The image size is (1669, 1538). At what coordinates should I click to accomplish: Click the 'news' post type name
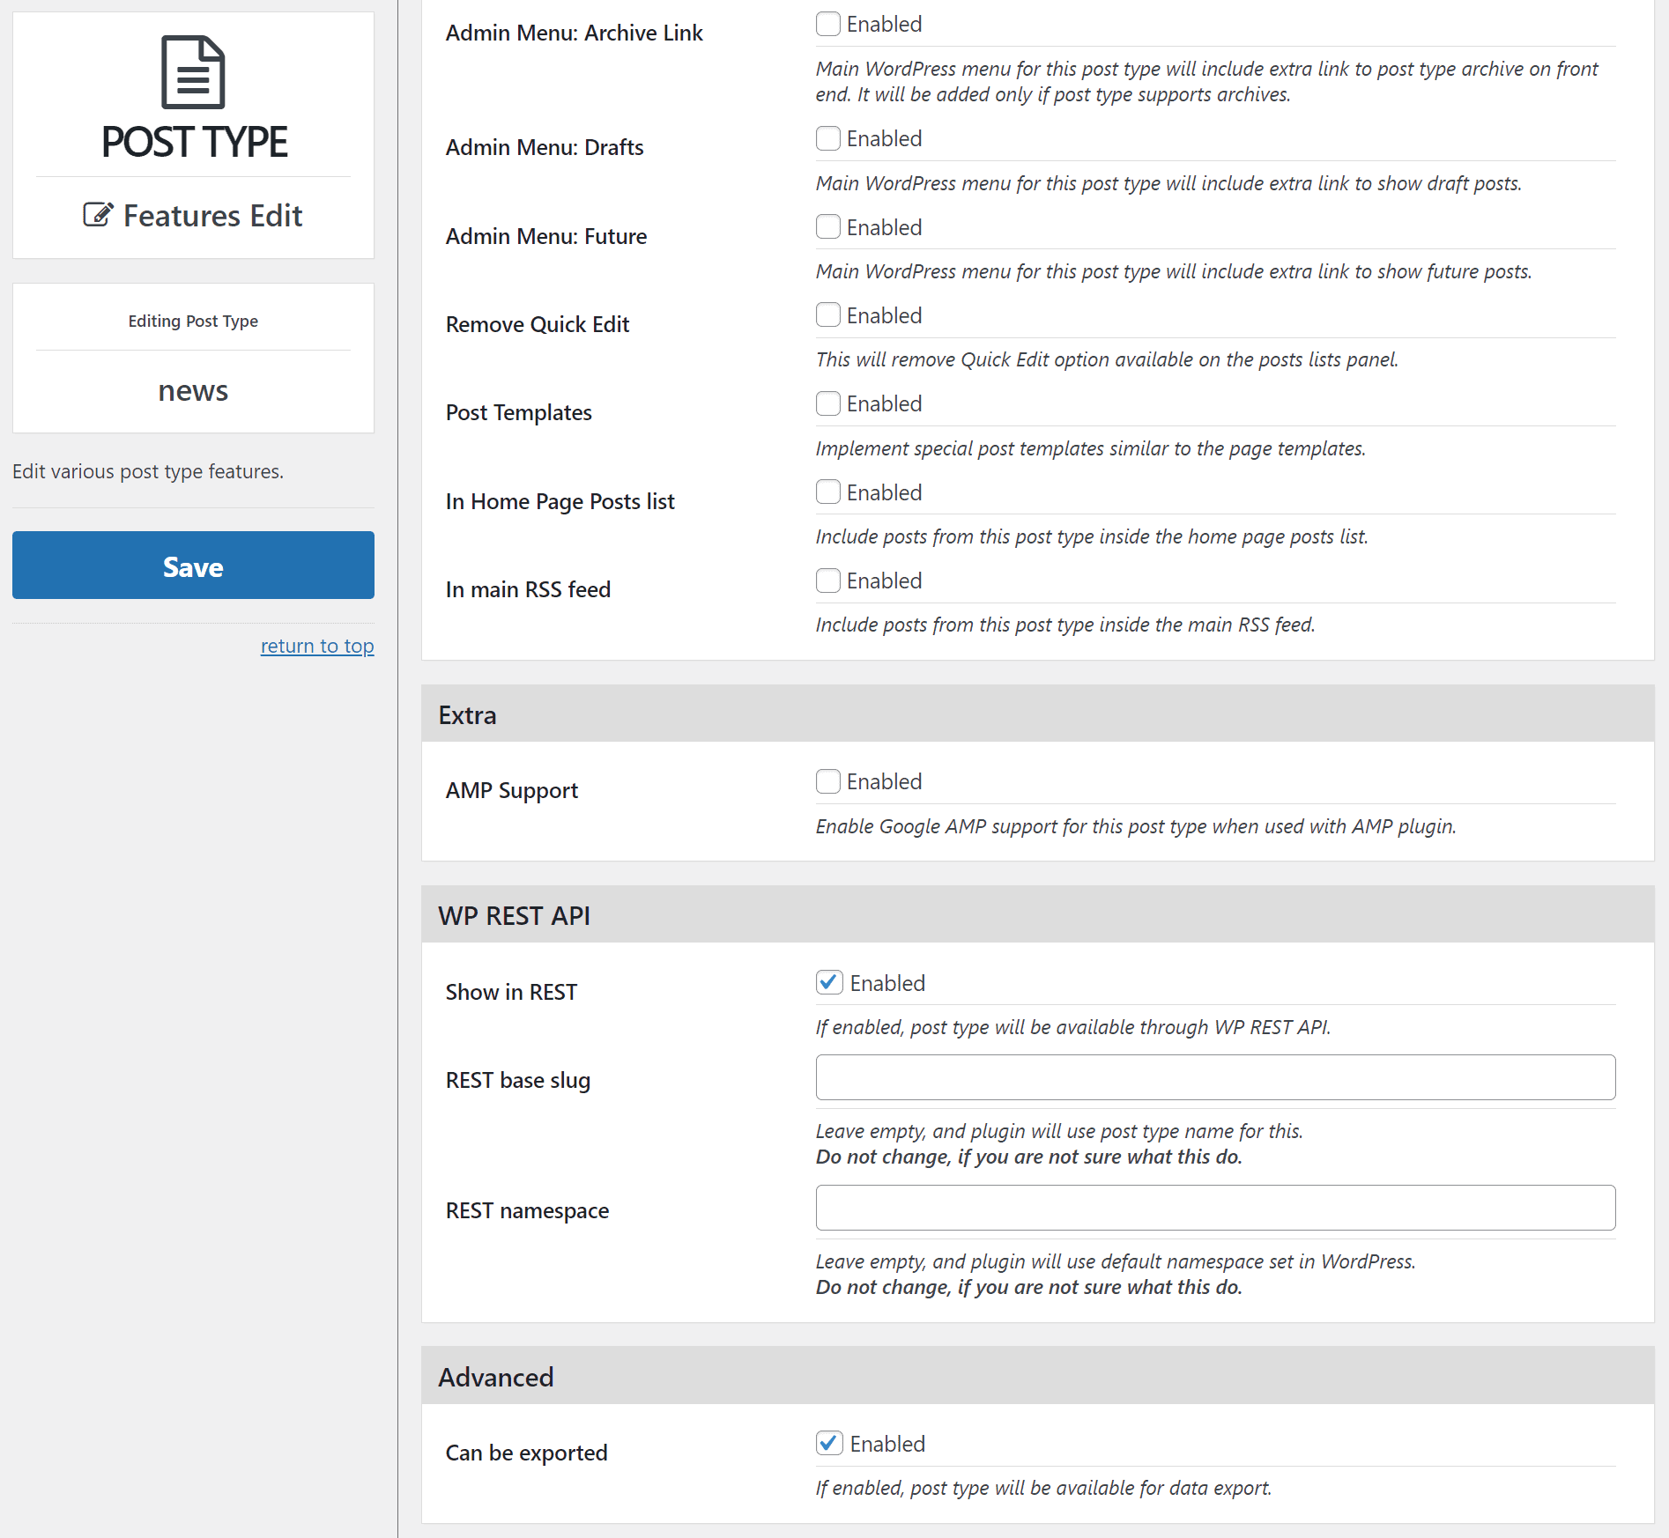click(193, 390)
